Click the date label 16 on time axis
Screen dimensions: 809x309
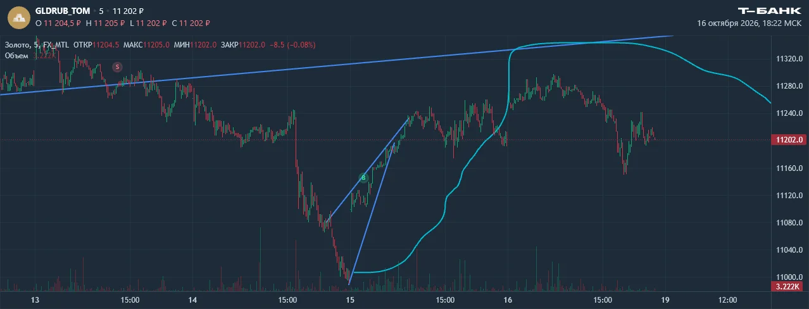click(x=508, y=300)
